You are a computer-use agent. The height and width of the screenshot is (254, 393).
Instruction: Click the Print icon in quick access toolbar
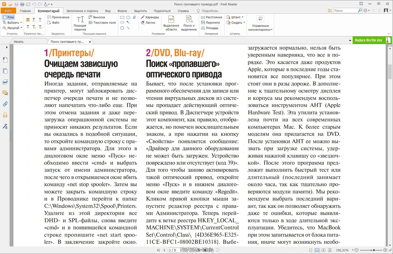22,4
